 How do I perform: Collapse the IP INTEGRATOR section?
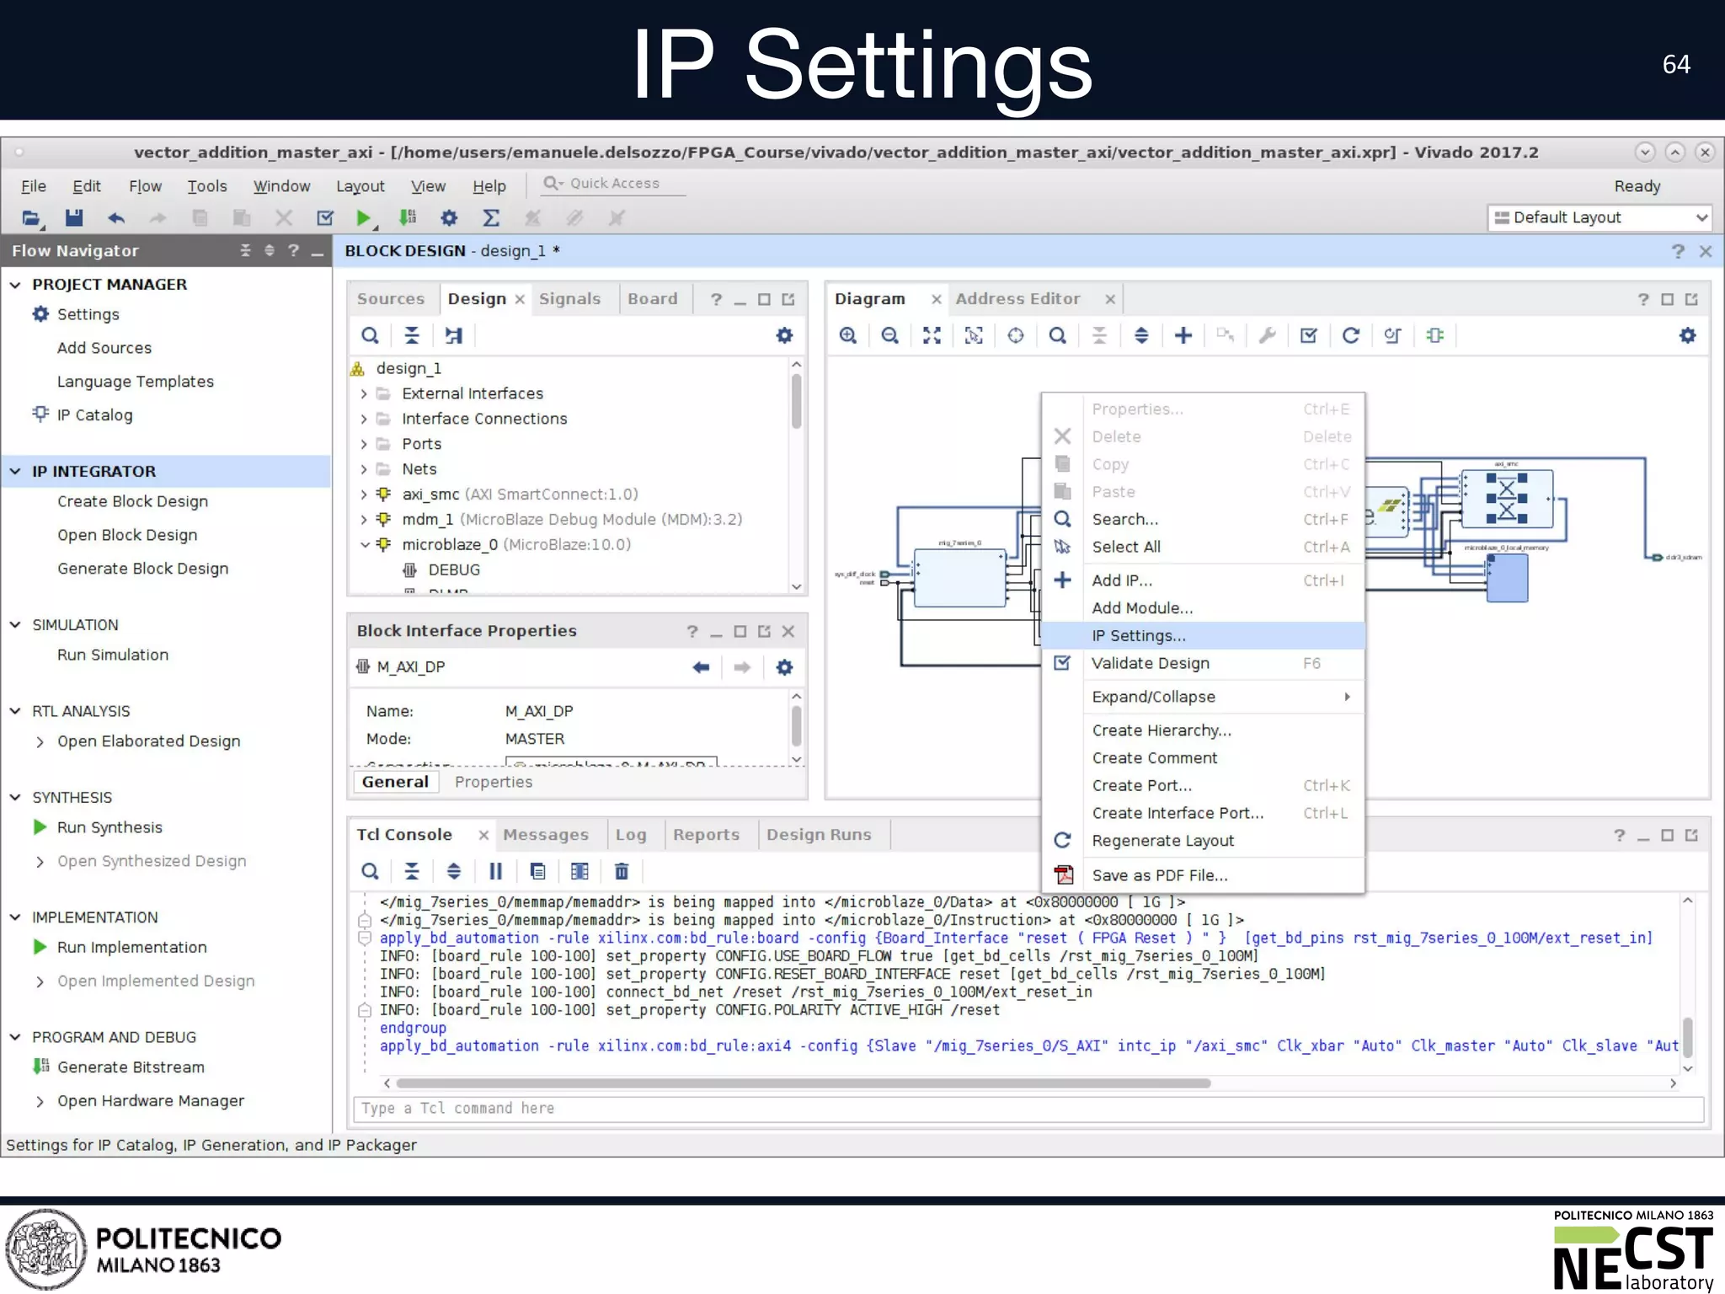tap(15, 472)
